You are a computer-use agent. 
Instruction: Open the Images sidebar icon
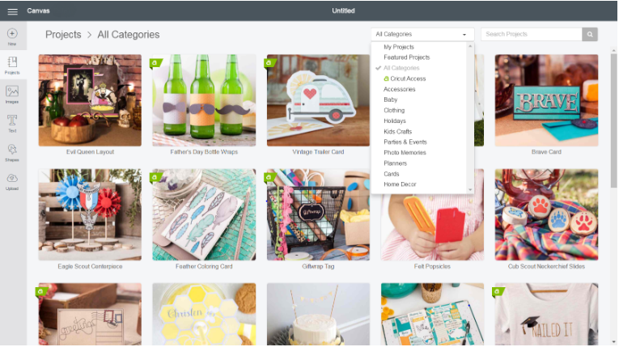tap(12, 91)
